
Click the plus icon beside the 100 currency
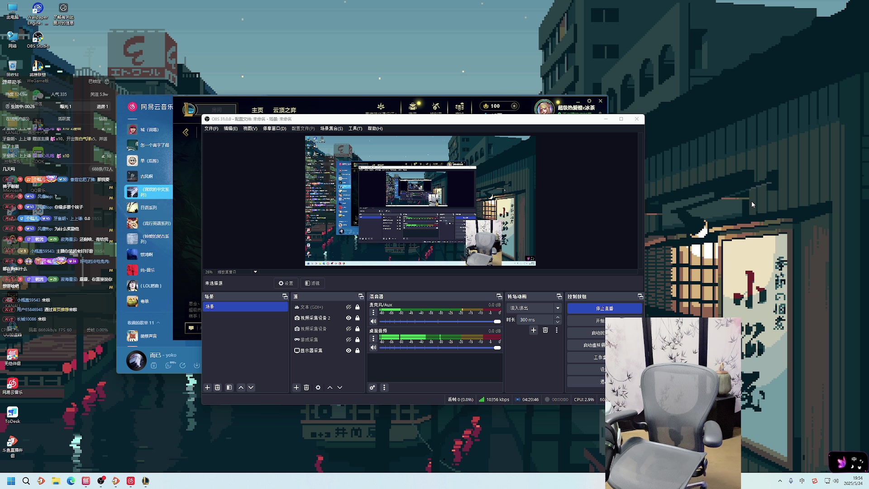(514, 106)
